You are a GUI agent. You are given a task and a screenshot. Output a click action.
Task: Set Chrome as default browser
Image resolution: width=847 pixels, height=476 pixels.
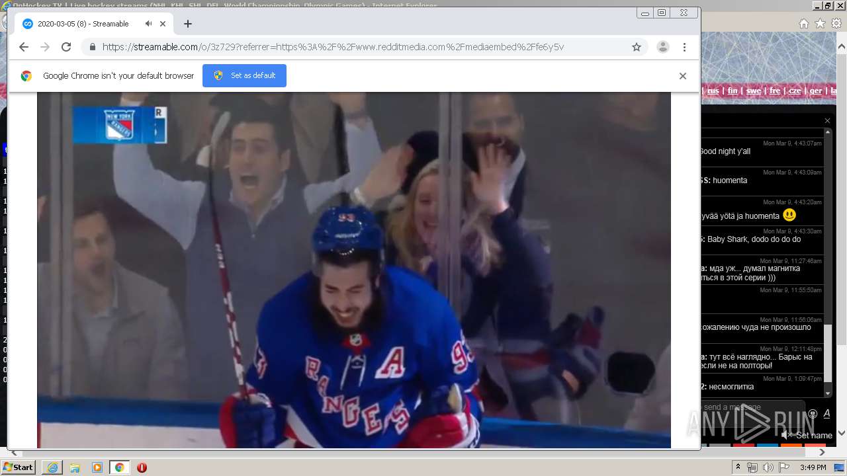[x=244, y=75]
